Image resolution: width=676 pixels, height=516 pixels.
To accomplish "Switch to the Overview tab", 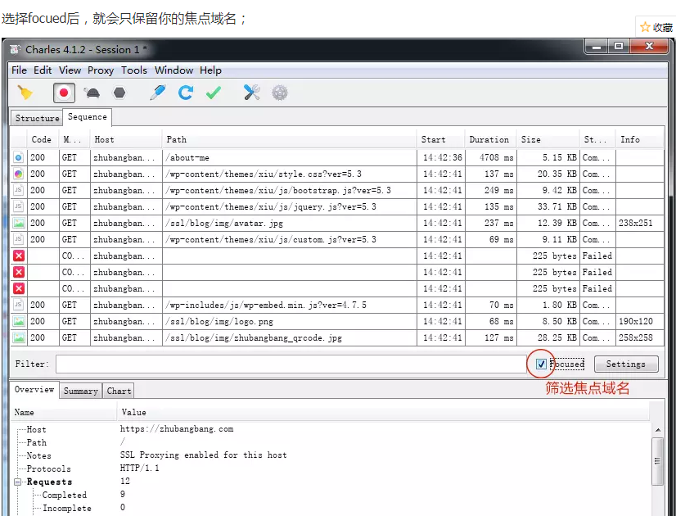I will coord(34,389).
